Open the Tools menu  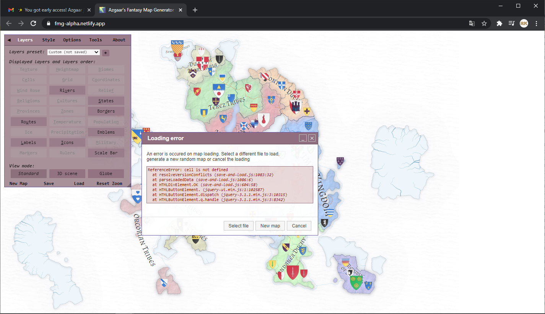pyautogui.click(x=95, y=39)
